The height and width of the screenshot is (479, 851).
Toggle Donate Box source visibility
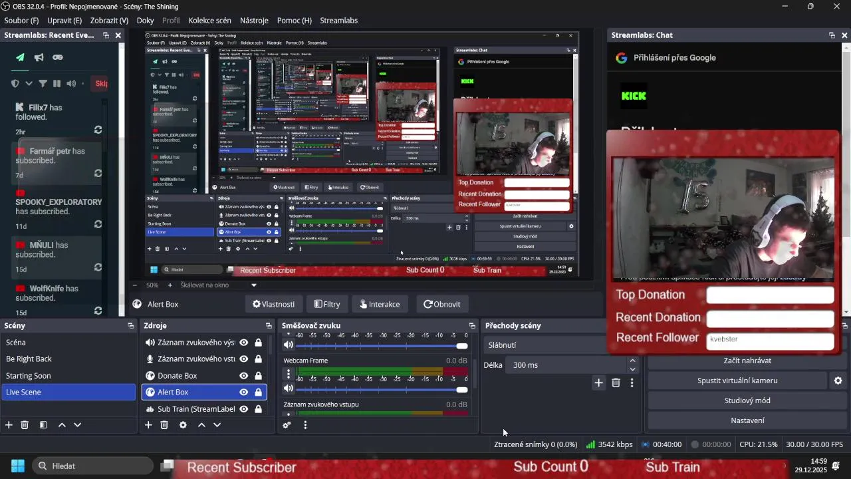[244, 376]
